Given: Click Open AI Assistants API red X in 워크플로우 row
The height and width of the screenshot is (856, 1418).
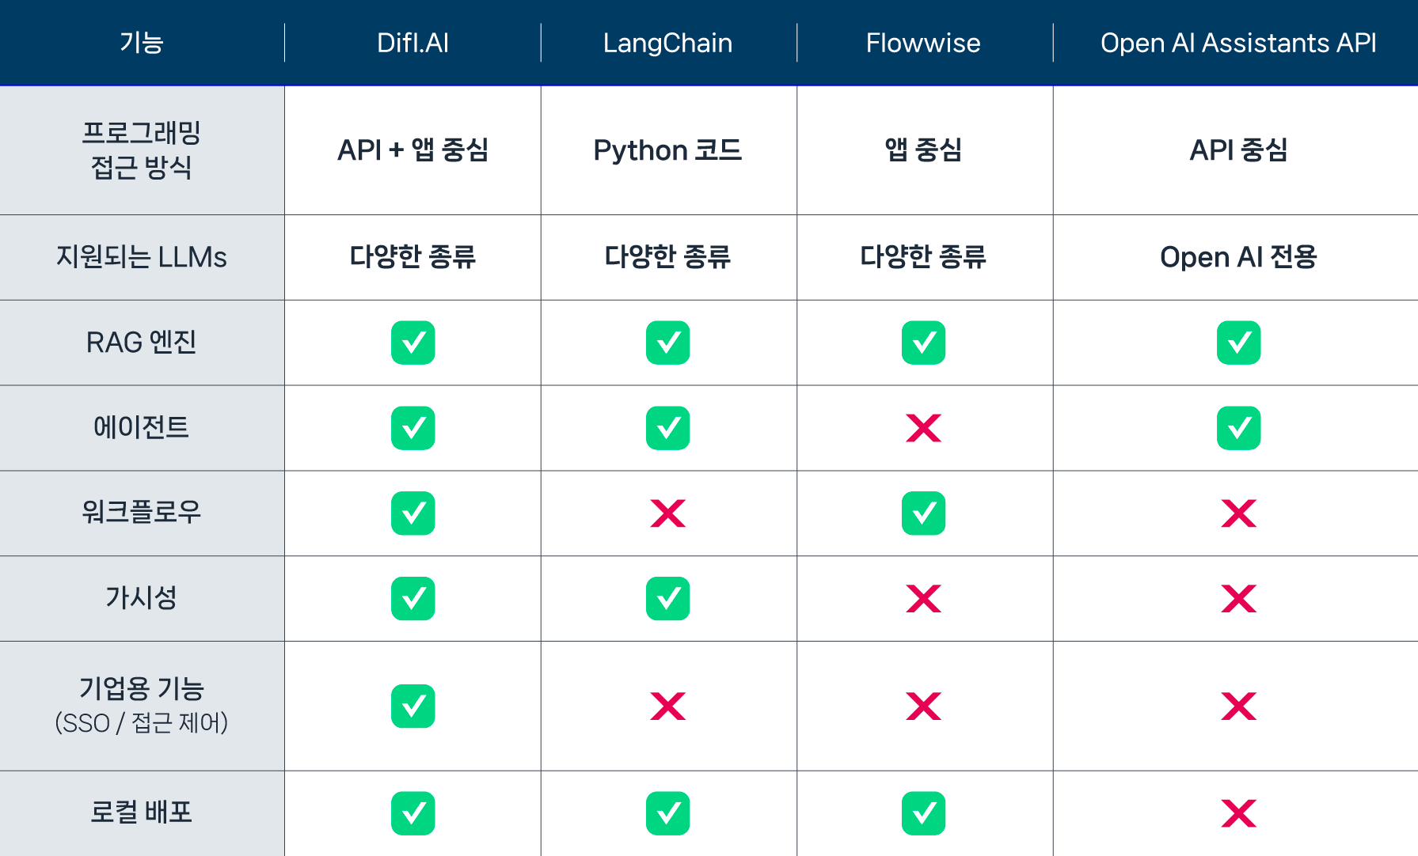Looking at the screenshot, I should click(1238, 513).
